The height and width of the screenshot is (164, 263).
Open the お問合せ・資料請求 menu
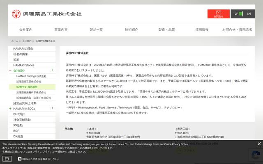[x=237, y=30]
